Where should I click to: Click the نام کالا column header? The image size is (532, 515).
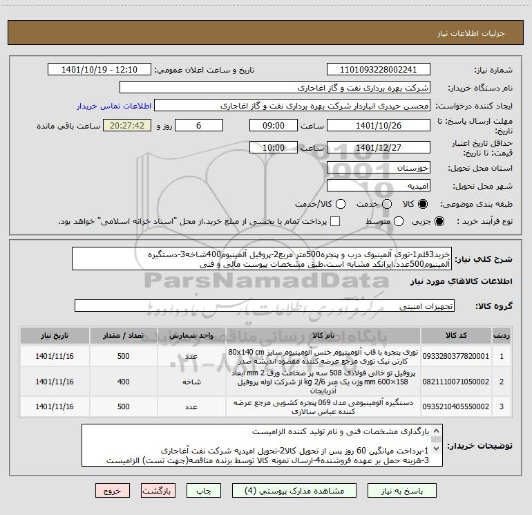pos(323,335)
